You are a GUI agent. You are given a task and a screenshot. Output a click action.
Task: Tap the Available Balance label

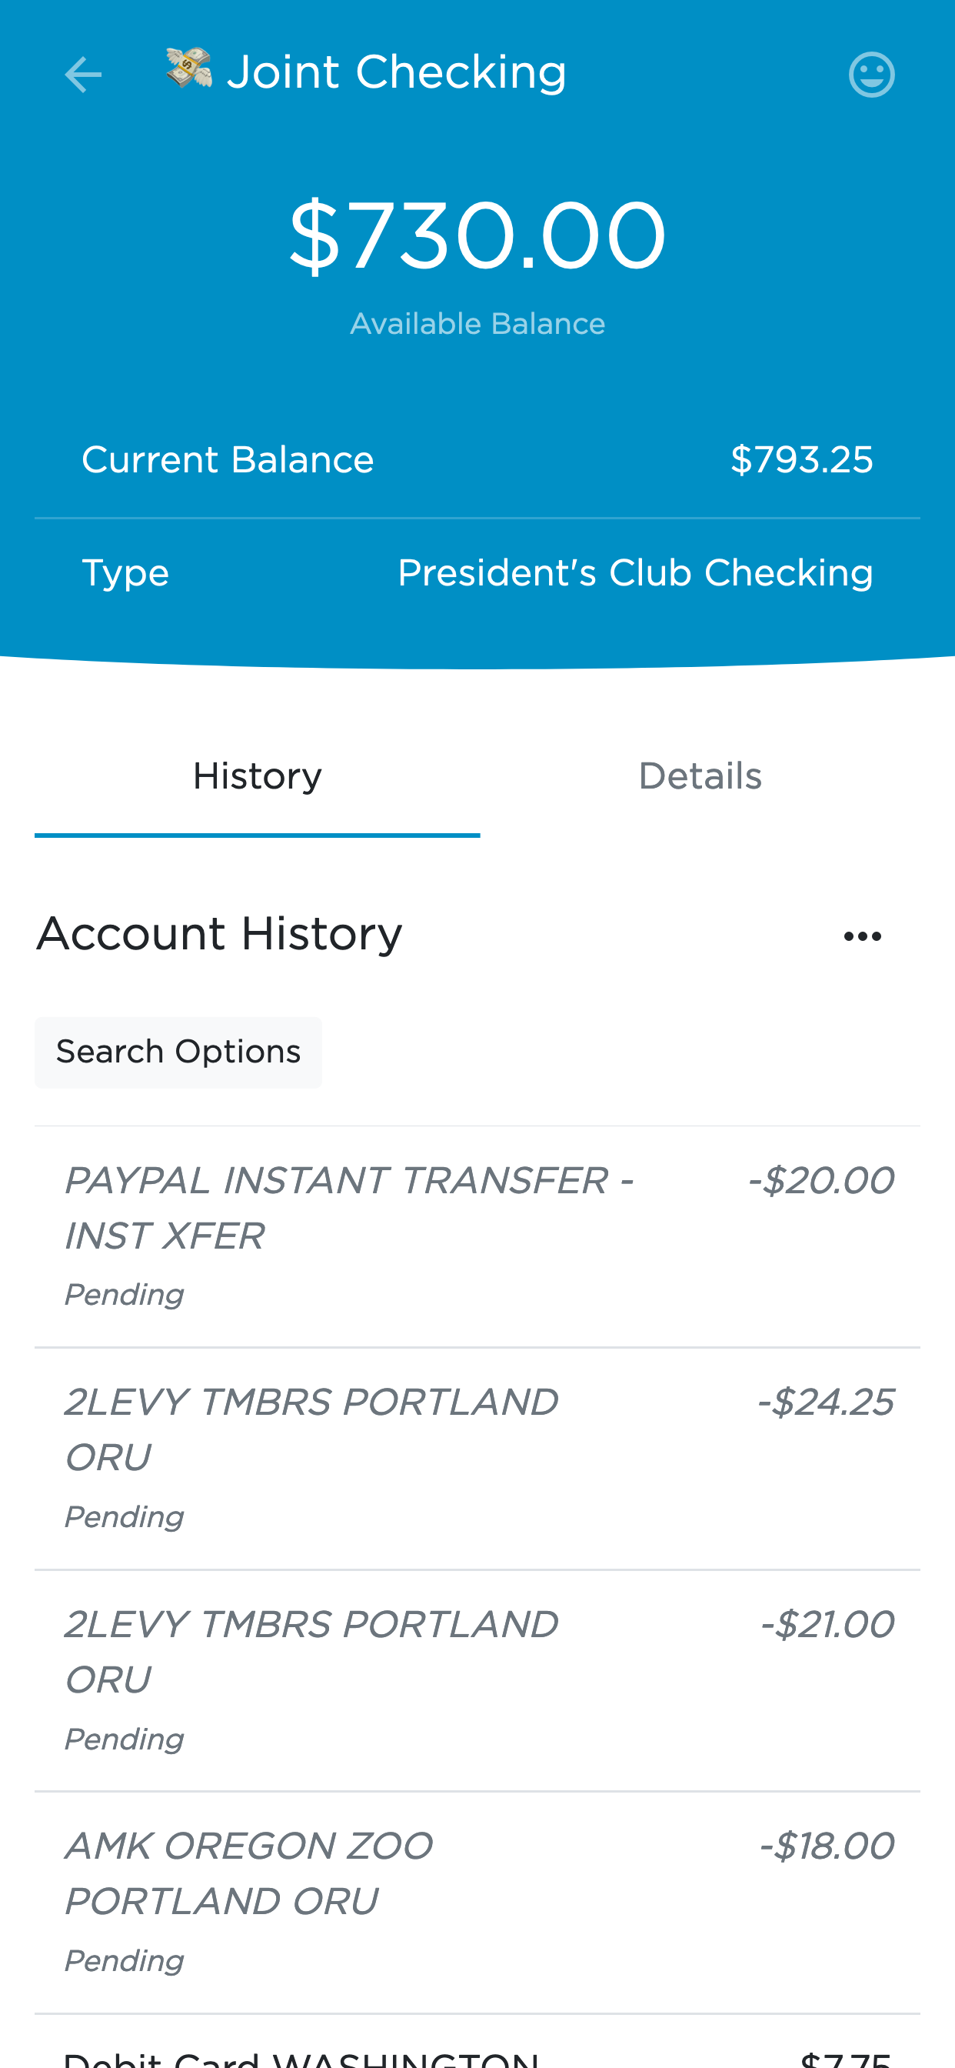pyautogui.click(x=477, y=325)
